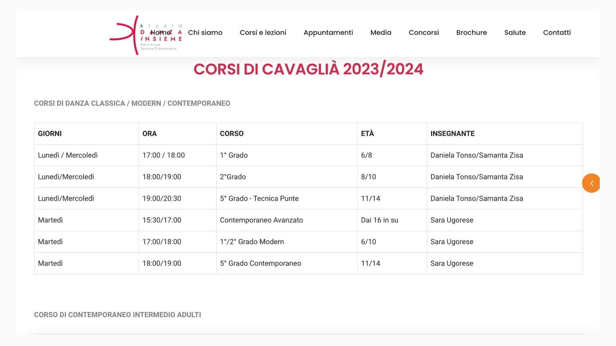Open the Appuntamenti page
The height and width of the screenshot is (346, 616).
click(x=328, y=32)
